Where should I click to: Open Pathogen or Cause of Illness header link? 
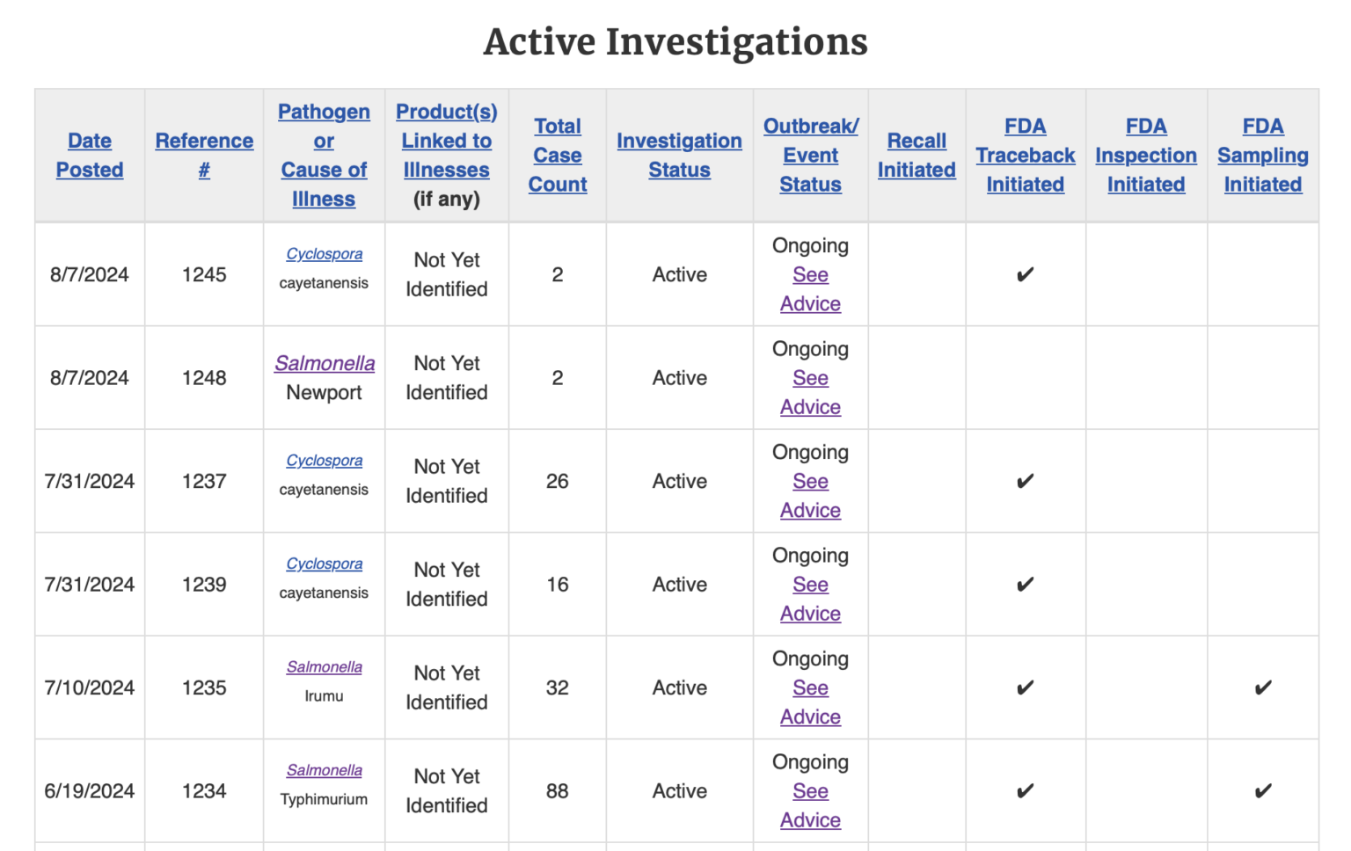(x=324, y=155)
